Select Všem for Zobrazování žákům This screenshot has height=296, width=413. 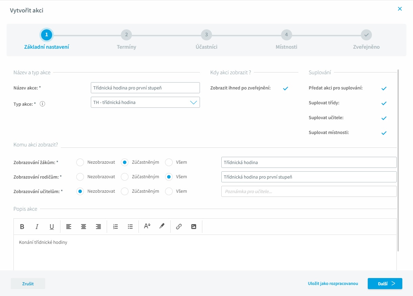[x=169, y=162]
